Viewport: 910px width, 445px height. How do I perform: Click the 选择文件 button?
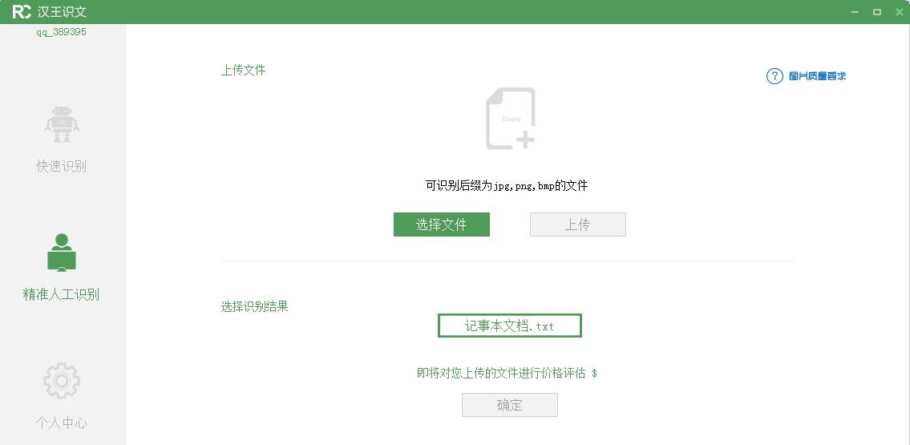pyautogui.click(x=442, y=225)
